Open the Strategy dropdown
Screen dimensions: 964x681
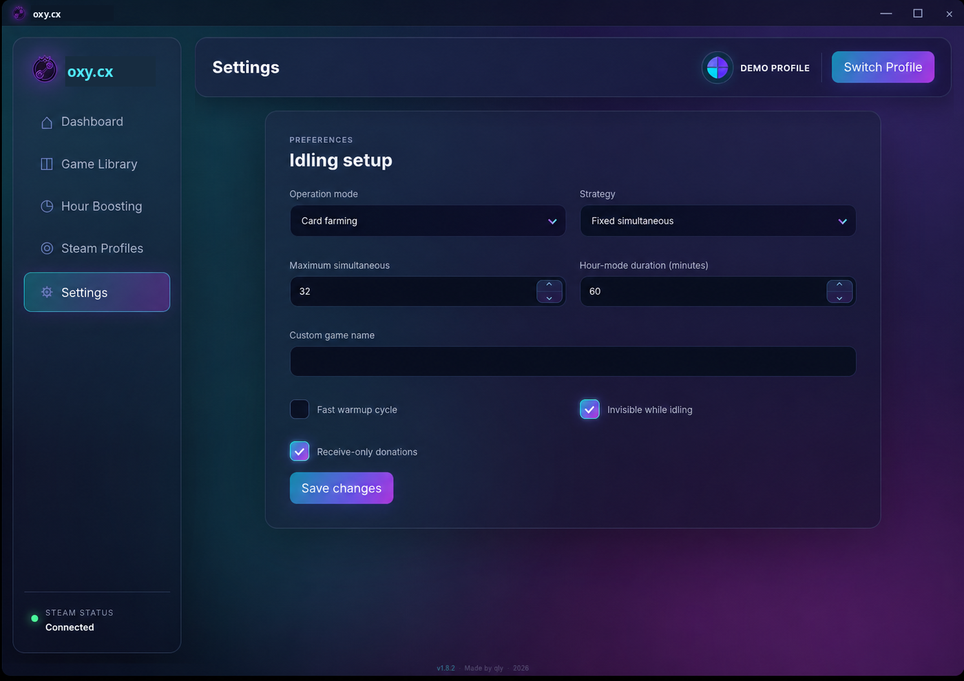click(x=718, y=220)
